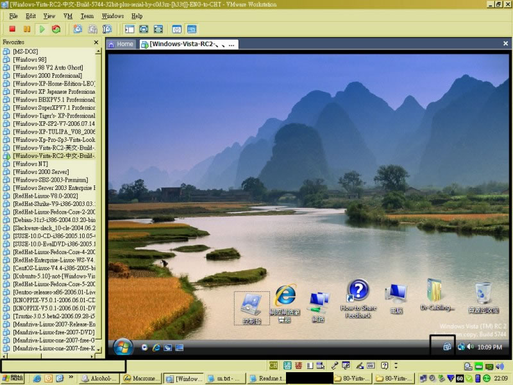The height and width of the screenshot is (385, 513).
Task: Click the guest Control Panel desktop icon
Action: (x=252, y=308)
